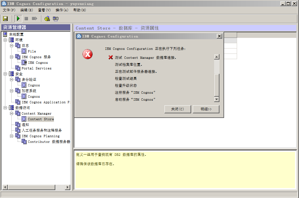
Task: Click the 测试档案库位置 task line
Action: click(x=128, y=64)
